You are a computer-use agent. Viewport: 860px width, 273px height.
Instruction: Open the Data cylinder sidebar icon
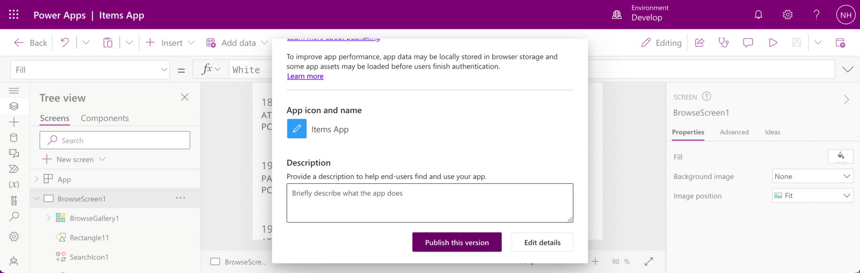14,138
